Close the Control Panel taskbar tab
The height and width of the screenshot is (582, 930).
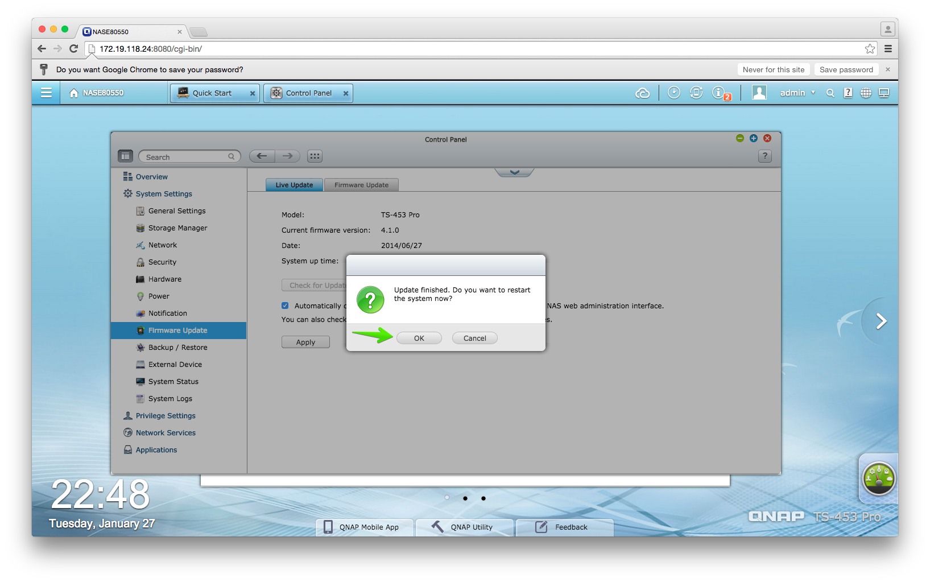[x=346, y=93]
